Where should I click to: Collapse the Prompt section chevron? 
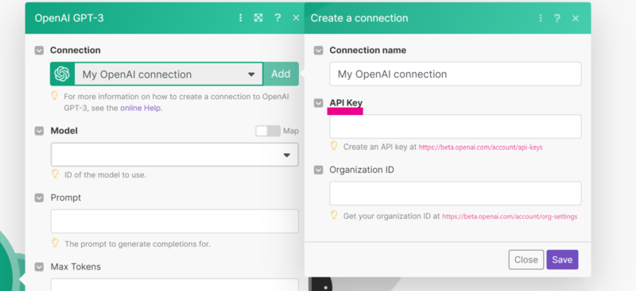39,198
